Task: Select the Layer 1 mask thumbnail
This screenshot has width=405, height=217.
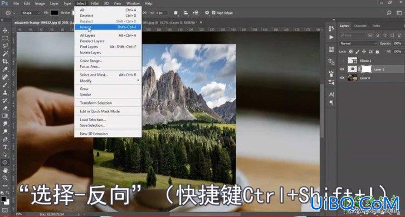Action: point(366,69)
